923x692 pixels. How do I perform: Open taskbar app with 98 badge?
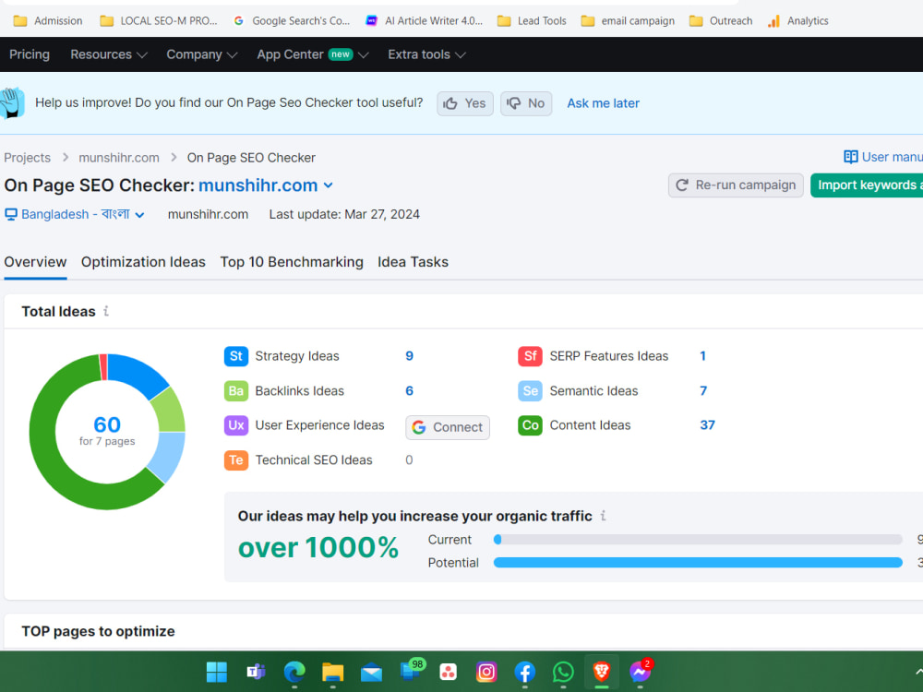pos(411,671)
